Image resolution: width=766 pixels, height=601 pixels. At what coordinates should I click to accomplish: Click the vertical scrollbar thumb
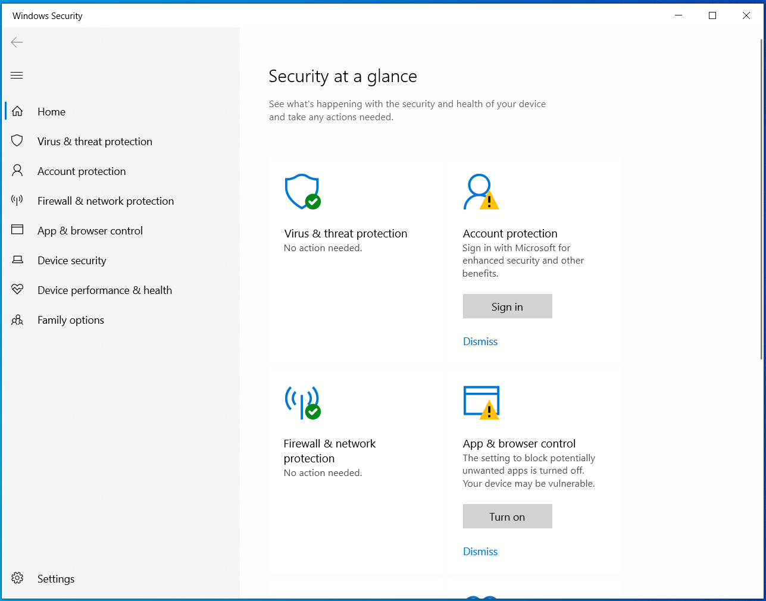761,199
